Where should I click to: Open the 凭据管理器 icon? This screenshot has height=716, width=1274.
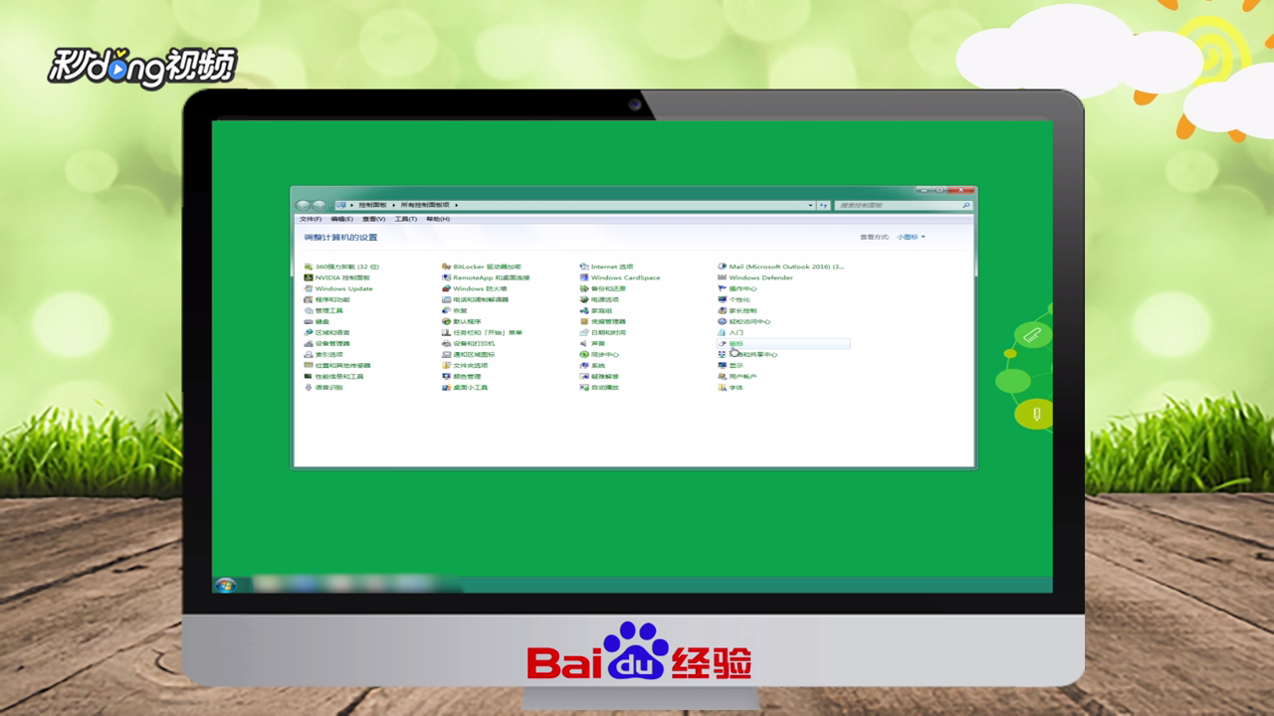584,321
